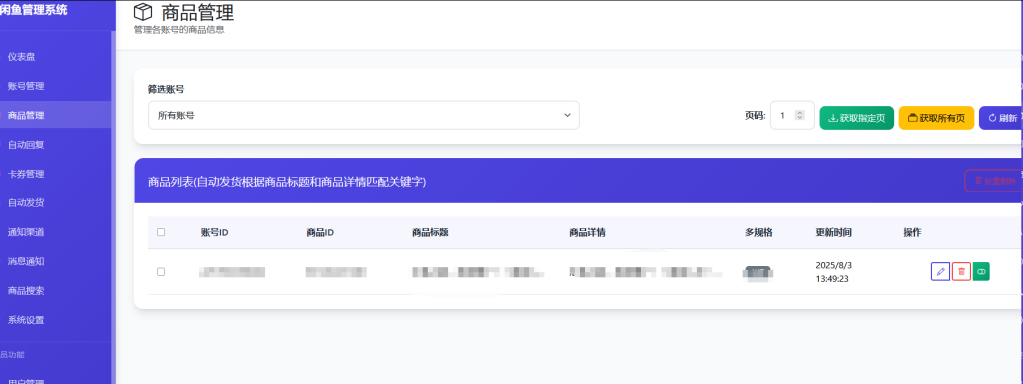Tick the select-all checkbox in the table header

161,232
